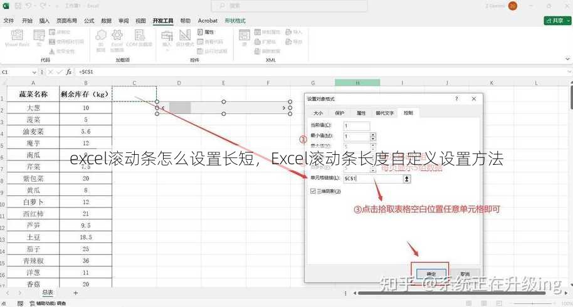Viewport: 573px width, 307px height.
Task: Increase Minimum value (最小值) with spinner up
Action: [373, 135]
